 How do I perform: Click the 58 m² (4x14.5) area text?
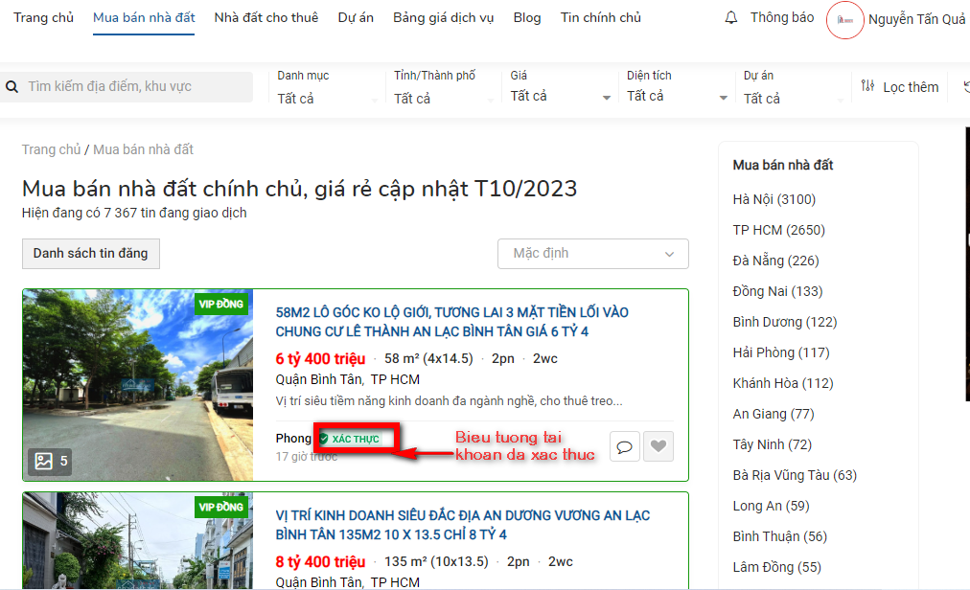tap(428, 359)
